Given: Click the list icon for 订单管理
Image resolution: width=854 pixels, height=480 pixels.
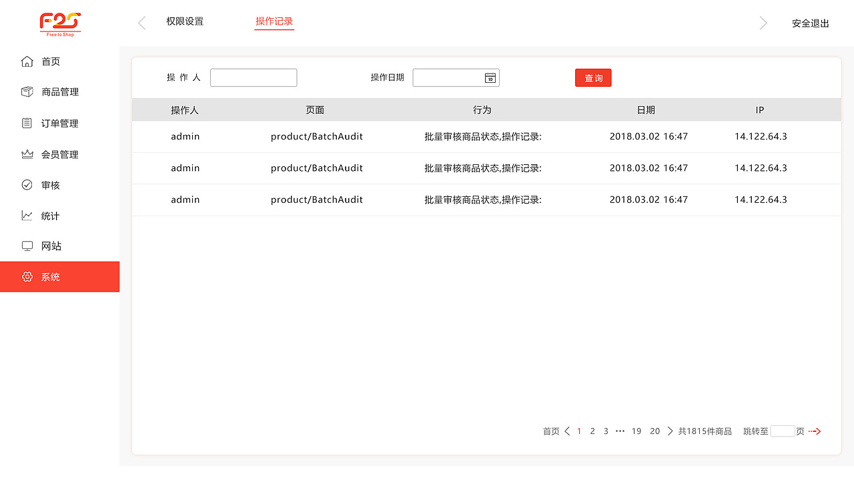Looking at the screenshot, I should click(27, 123).
